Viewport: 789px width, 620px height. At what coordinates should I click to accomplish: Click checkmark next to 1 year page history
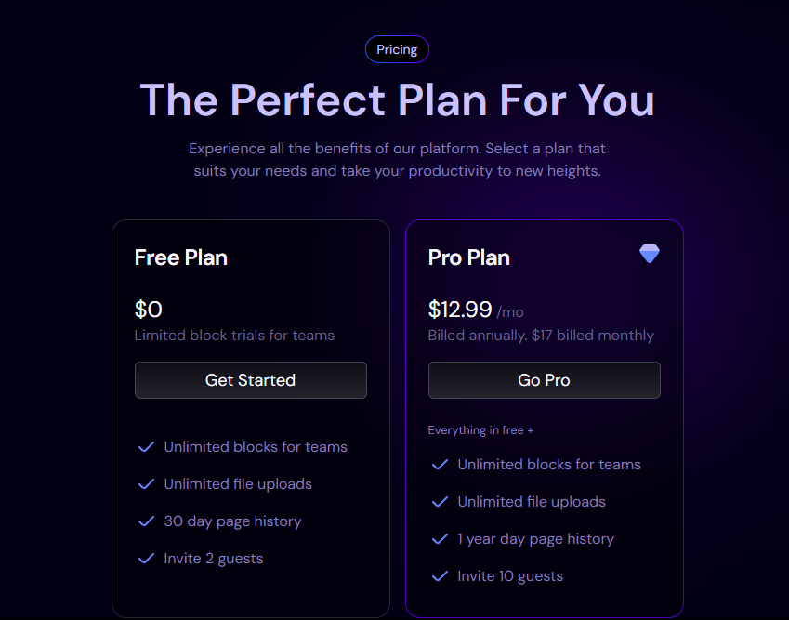click(440, 539)
